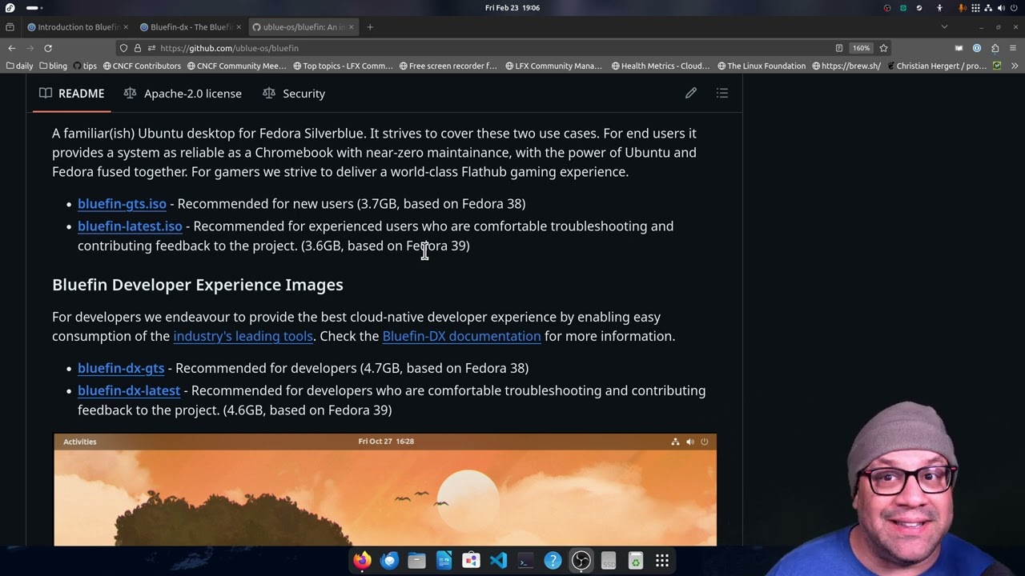This screenshot has height=576, width=1025.
Task: Open the bluefin-gts.iso download link
Action: tap(122, 204)
